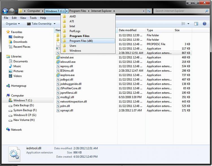Change view using the view mode icon
212x166 pixels.
tap(183, 24)
